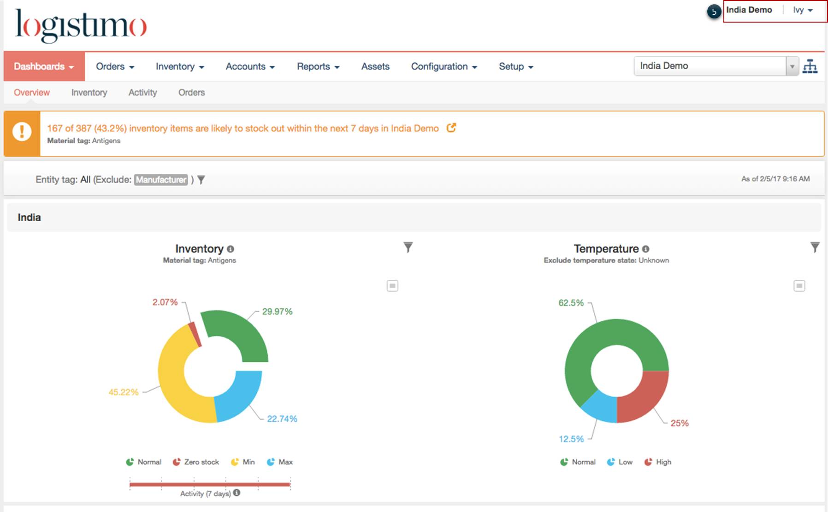Click Exclude temperature state: Unknown label
This screenshot has width=828, height=512.
pyautogui.click(x=606, y=260)
